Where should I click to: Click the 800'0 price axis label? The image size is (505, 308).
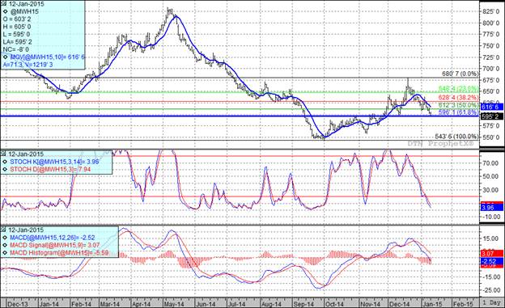[x=490, y=23]
